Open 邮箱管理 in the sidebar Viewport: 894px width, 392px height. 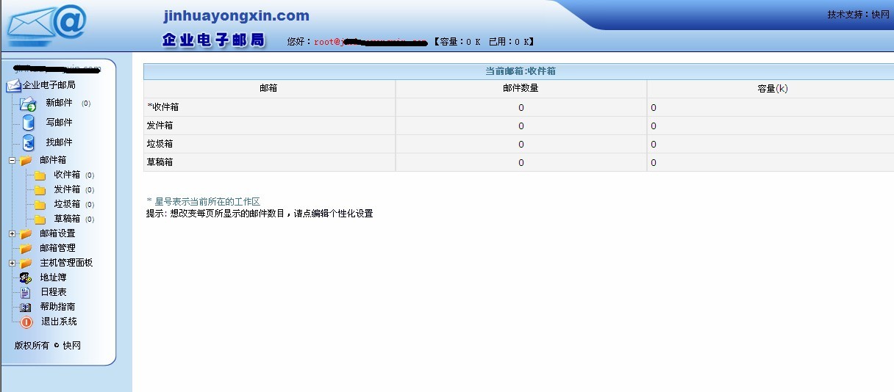coord(57,248)
